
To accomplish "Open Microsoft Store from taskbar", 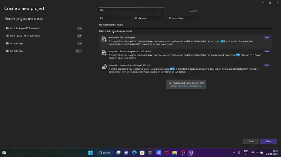I will tap(142, 153).
